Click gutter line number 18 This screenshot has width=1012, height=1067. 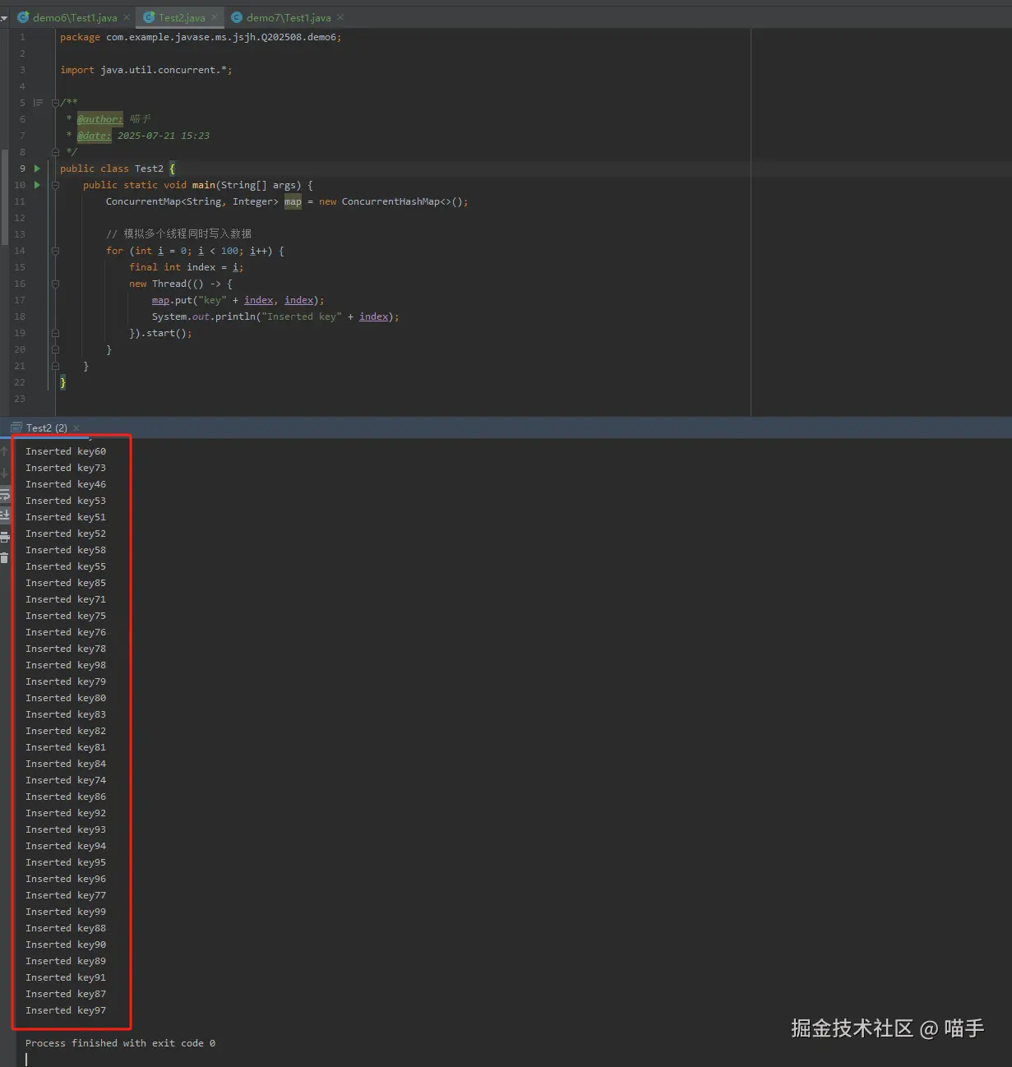coord(20,316)
